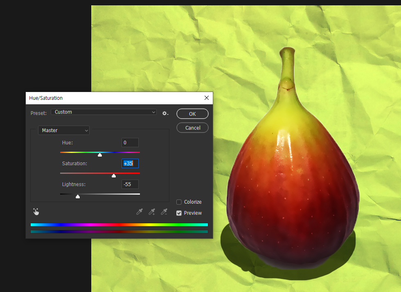Image resolution: width=401 pixels, height=292 pixels.
Task: Click the Lightness: label
Action: [x=74, y=184]
